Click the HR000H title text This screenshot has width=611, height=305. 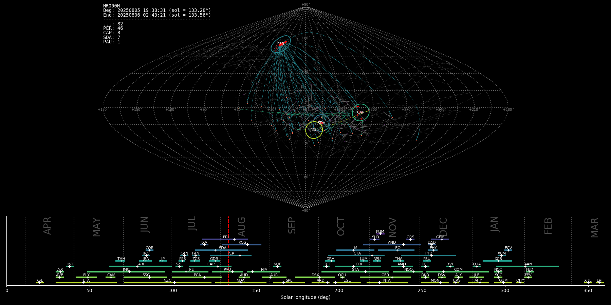[112, 6]
